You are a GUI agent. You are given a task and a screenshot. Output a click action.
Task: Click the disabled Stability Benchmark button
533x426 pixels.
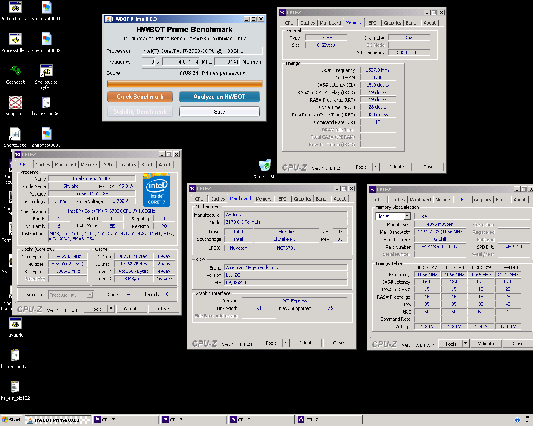point(140,111)
